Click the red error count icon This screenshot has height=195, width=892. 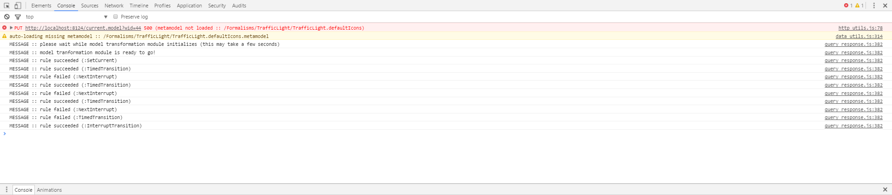click(846, 6)
